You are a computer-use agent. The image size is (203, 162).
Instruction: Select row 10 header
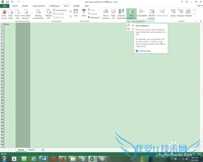coord(2,49)
